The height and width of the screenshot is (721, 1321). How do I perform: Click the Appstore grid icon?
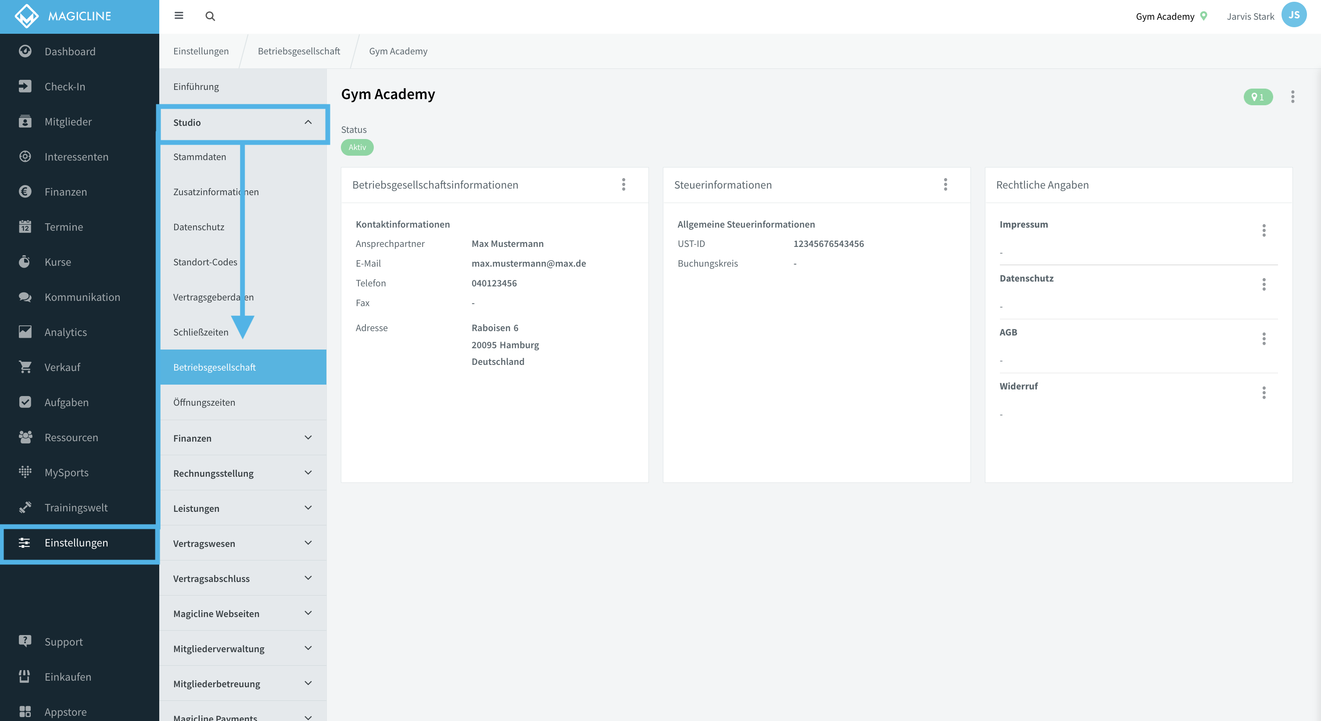tap(25, 711)
